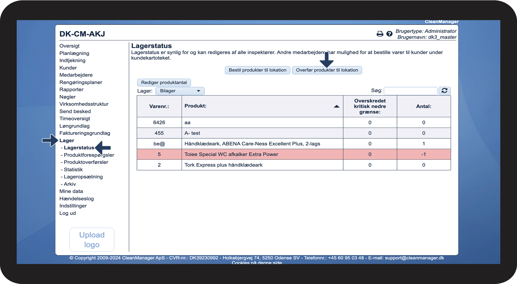Click item number be@ cell
Image resolution: width=517 pixels, height=284 pixels.
click(x=159, y=144)
